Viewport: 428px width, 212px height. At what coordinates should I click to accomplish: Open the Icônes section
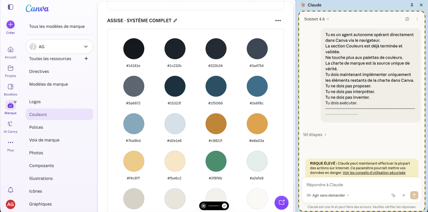(36, 191)
